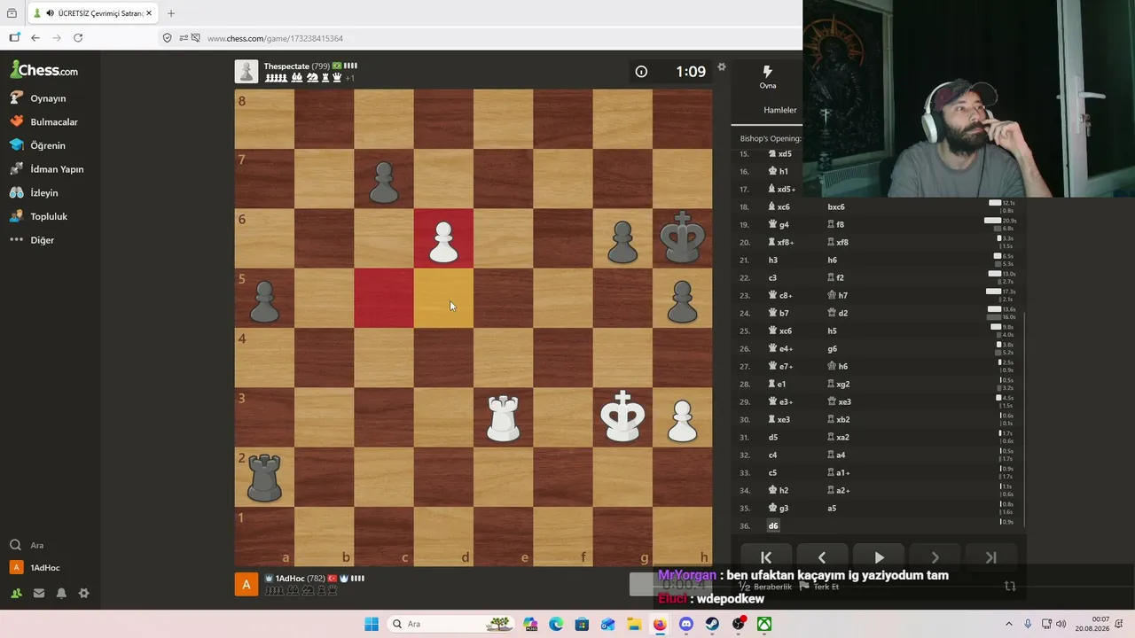Open the Öğrenin learn menu
This screenshot has width=1135, height=638.
pyautogui.click(x=38, y=145)
